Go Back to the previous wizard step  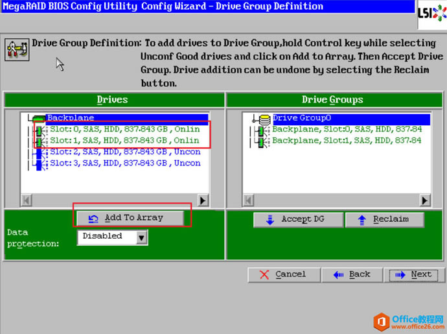[352, 274]
